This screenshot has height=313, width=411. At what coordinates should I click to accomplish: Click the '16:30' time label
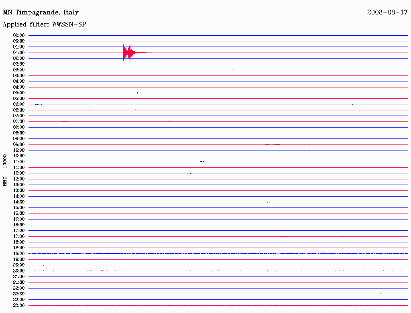19,225
